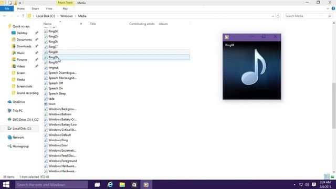This screenshot has height=189, width=336.
Task: Select the View ribbon tab
Action: [x=49, y=8]
